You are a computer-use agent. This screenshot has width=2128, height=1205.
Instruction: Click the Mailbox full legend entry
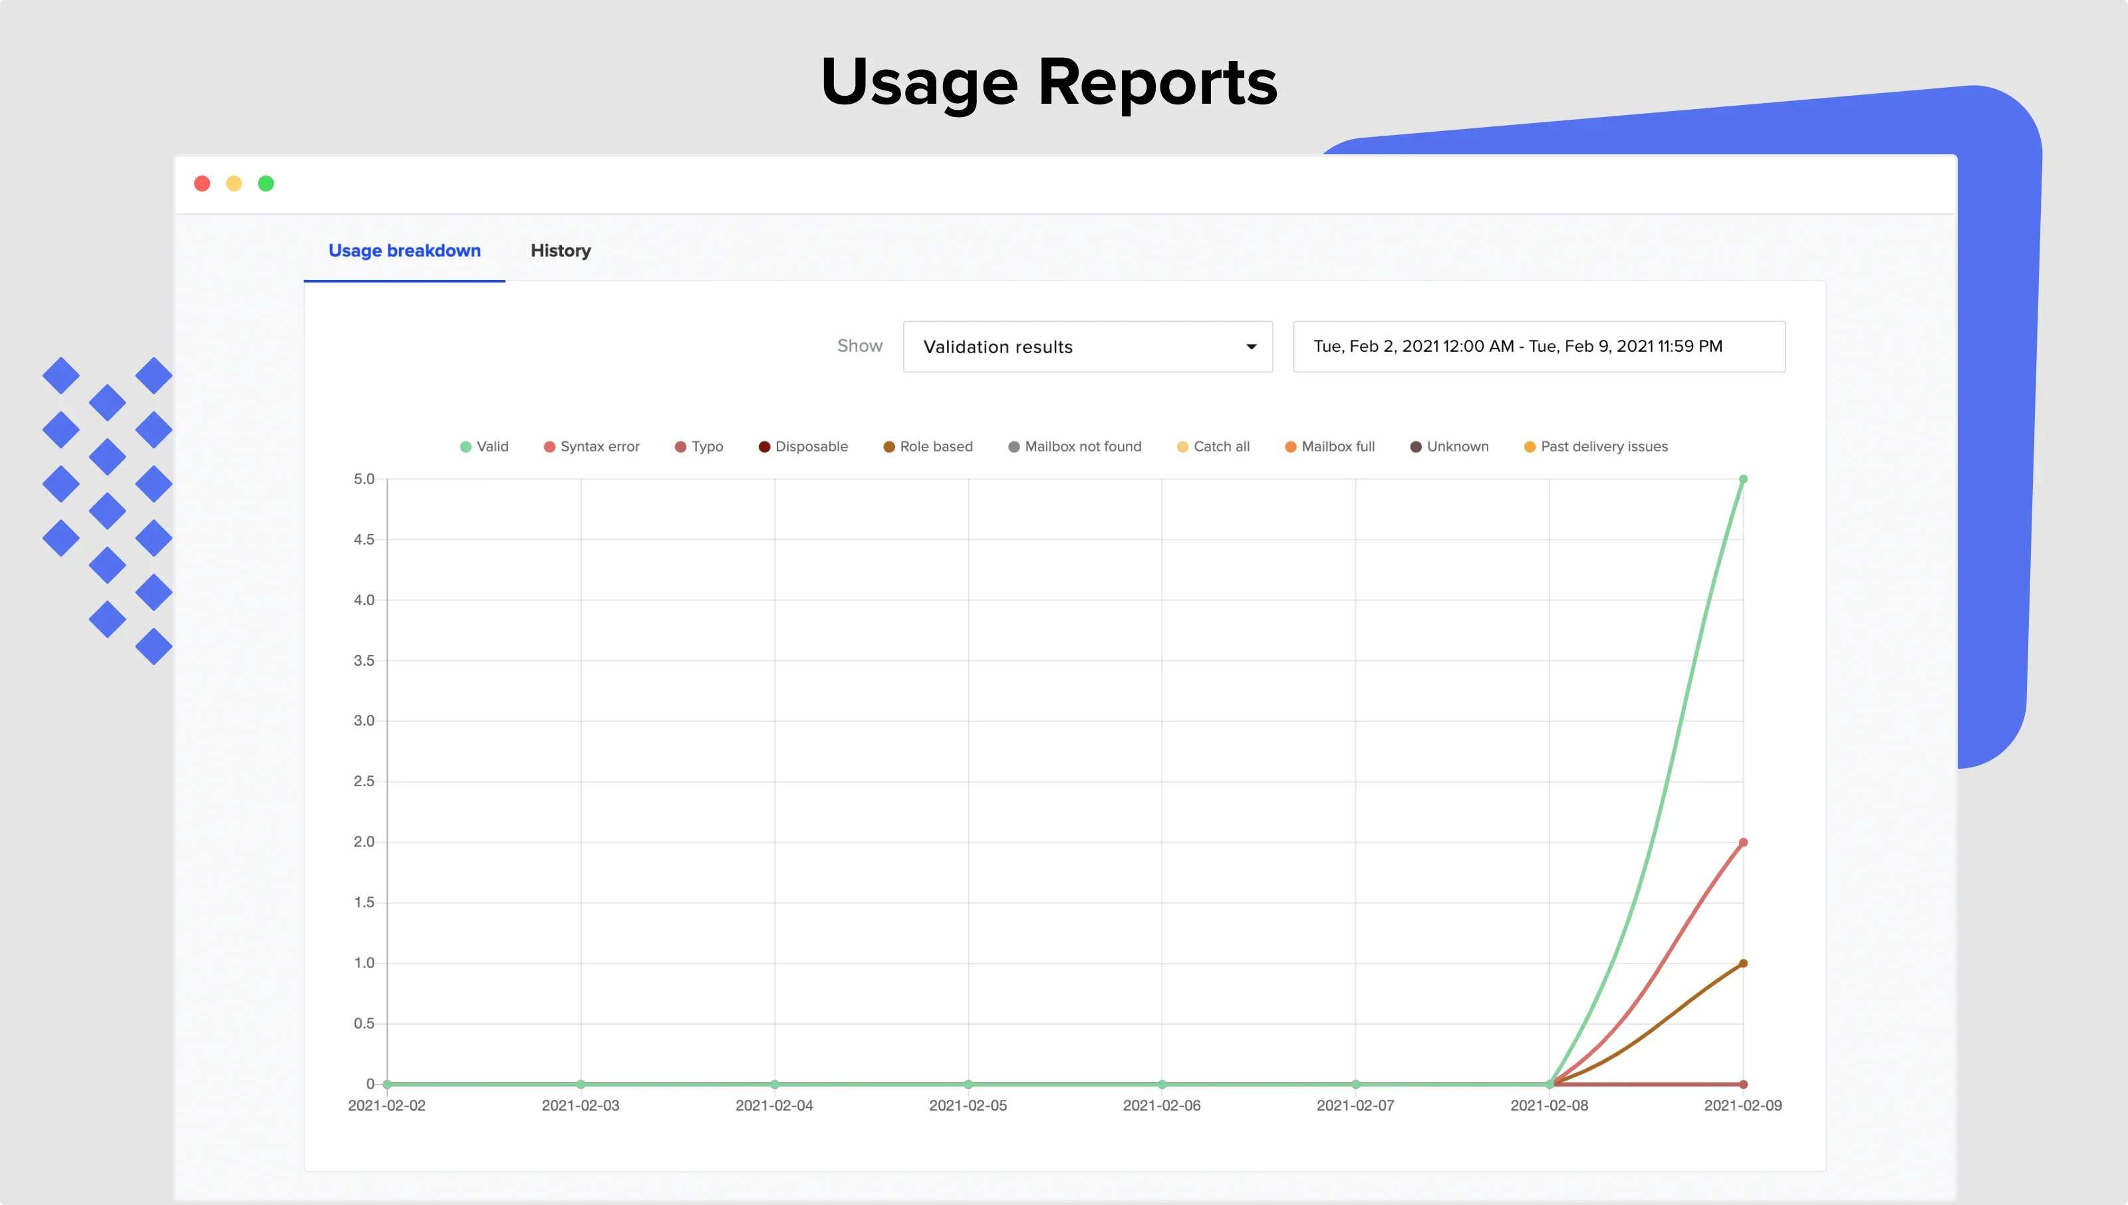click(1337, 446)
